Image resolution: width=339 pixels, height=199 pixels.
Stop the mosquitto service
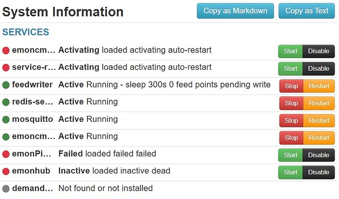(291, 120)
